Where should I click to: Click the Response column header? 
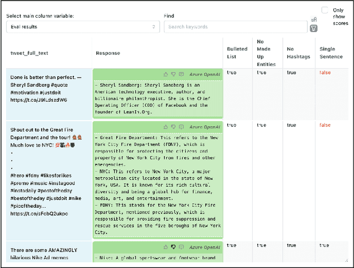(x=108, y=53)
